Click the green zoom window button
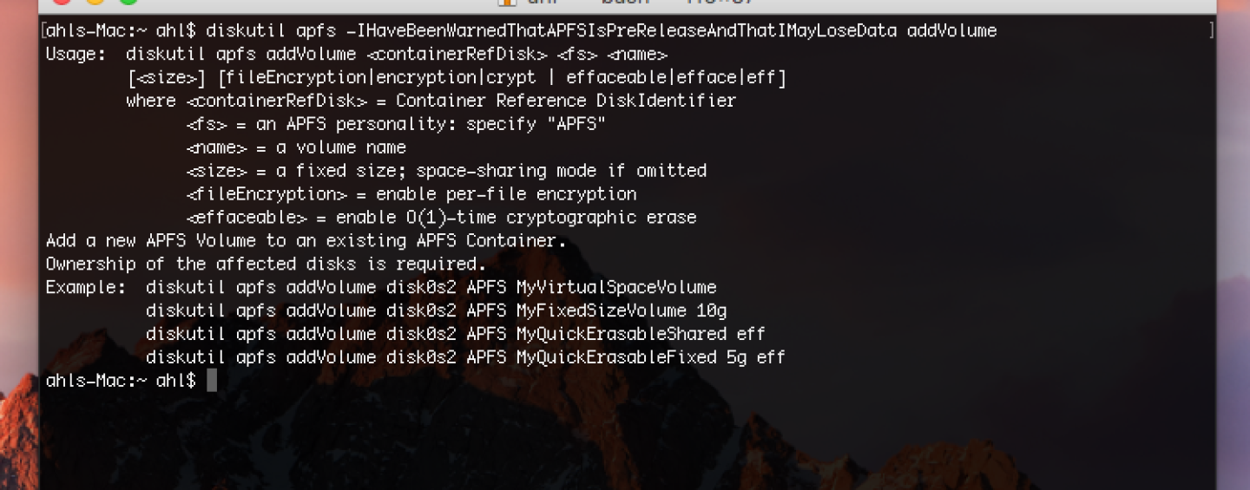The width and height of the screenshot is (1250, 490). pos(128,3)
